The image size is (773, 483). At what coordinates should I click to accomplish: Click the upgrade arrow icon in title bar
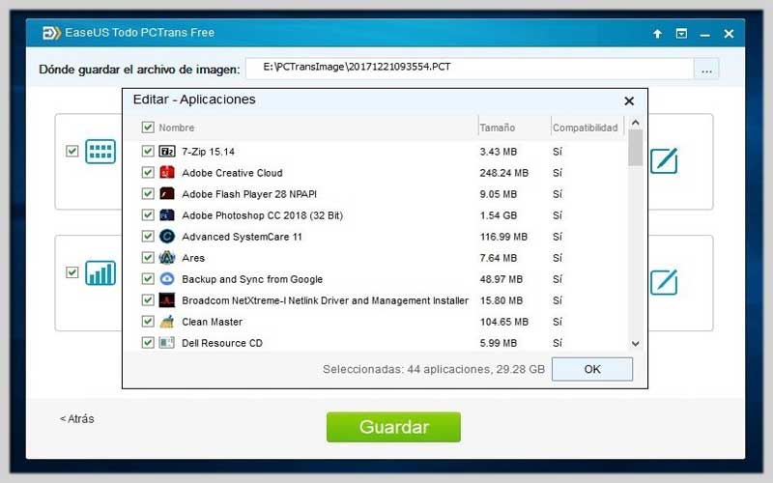pos(657,34)
